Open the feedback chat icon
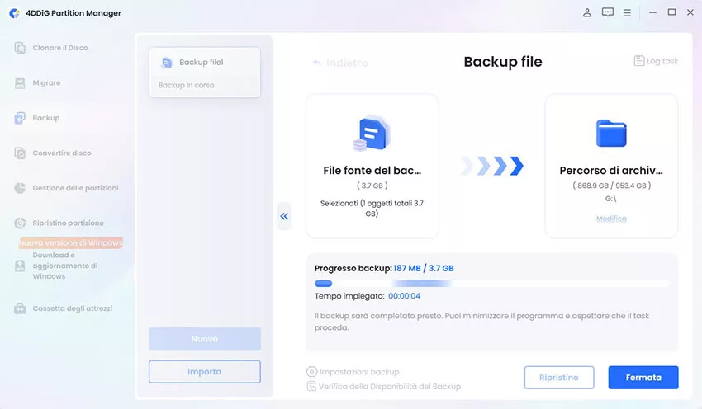The width and height of the screenshot is (702, 409). pyautogui.click(x=608, y=12)
